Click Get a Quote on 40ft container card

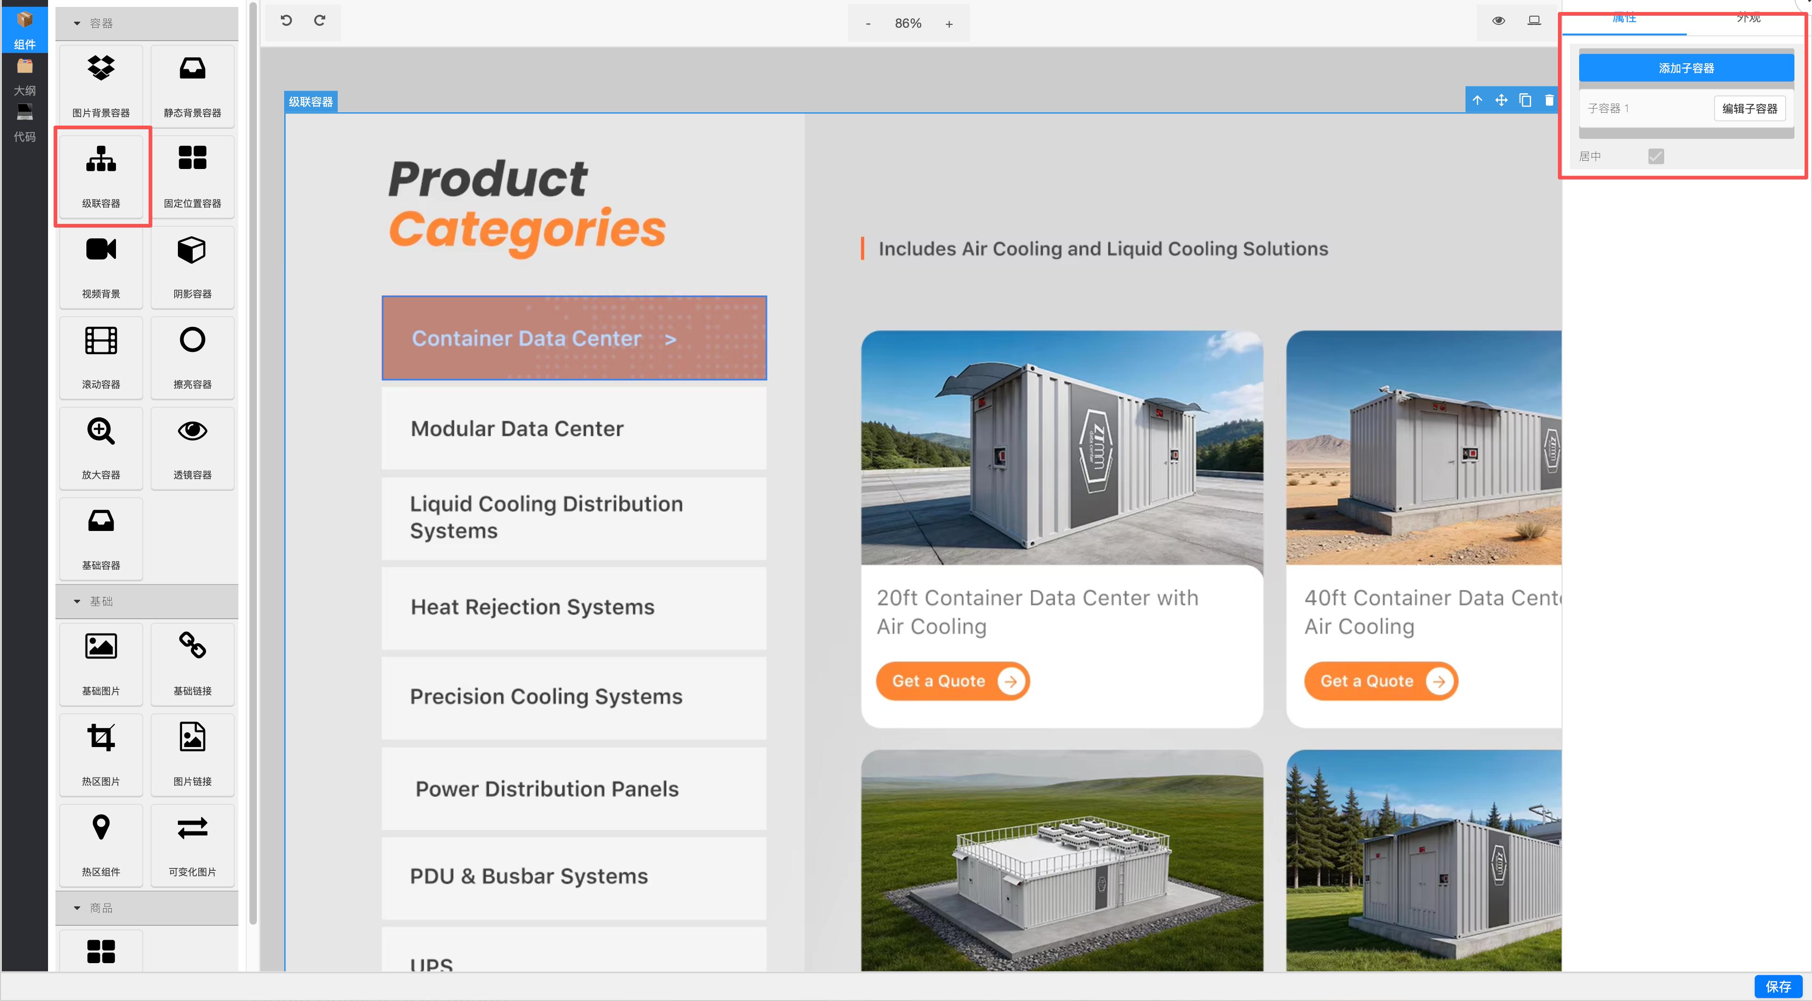coord(1381,681)
